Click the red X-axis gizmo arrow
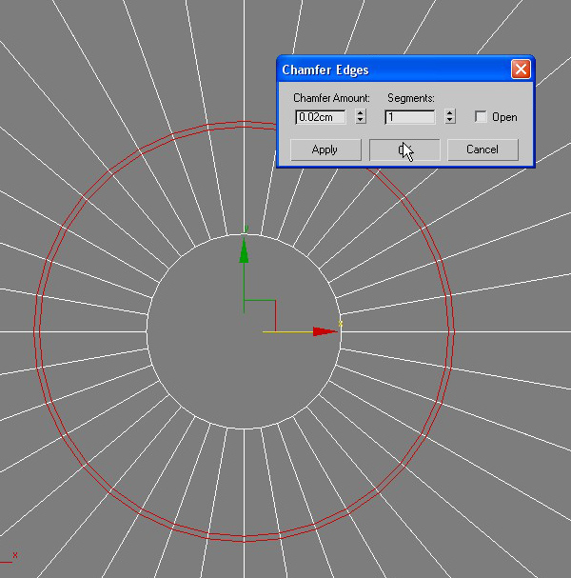The width and height of the screenshot is (571, 578). 325,331
